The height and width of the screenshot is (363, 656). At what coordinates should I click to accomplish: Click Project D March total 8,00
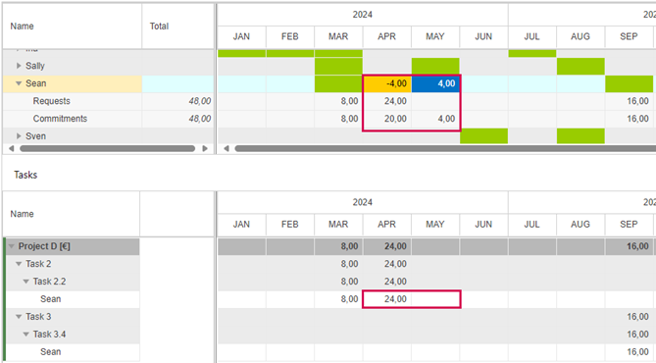tap(349, 246)
